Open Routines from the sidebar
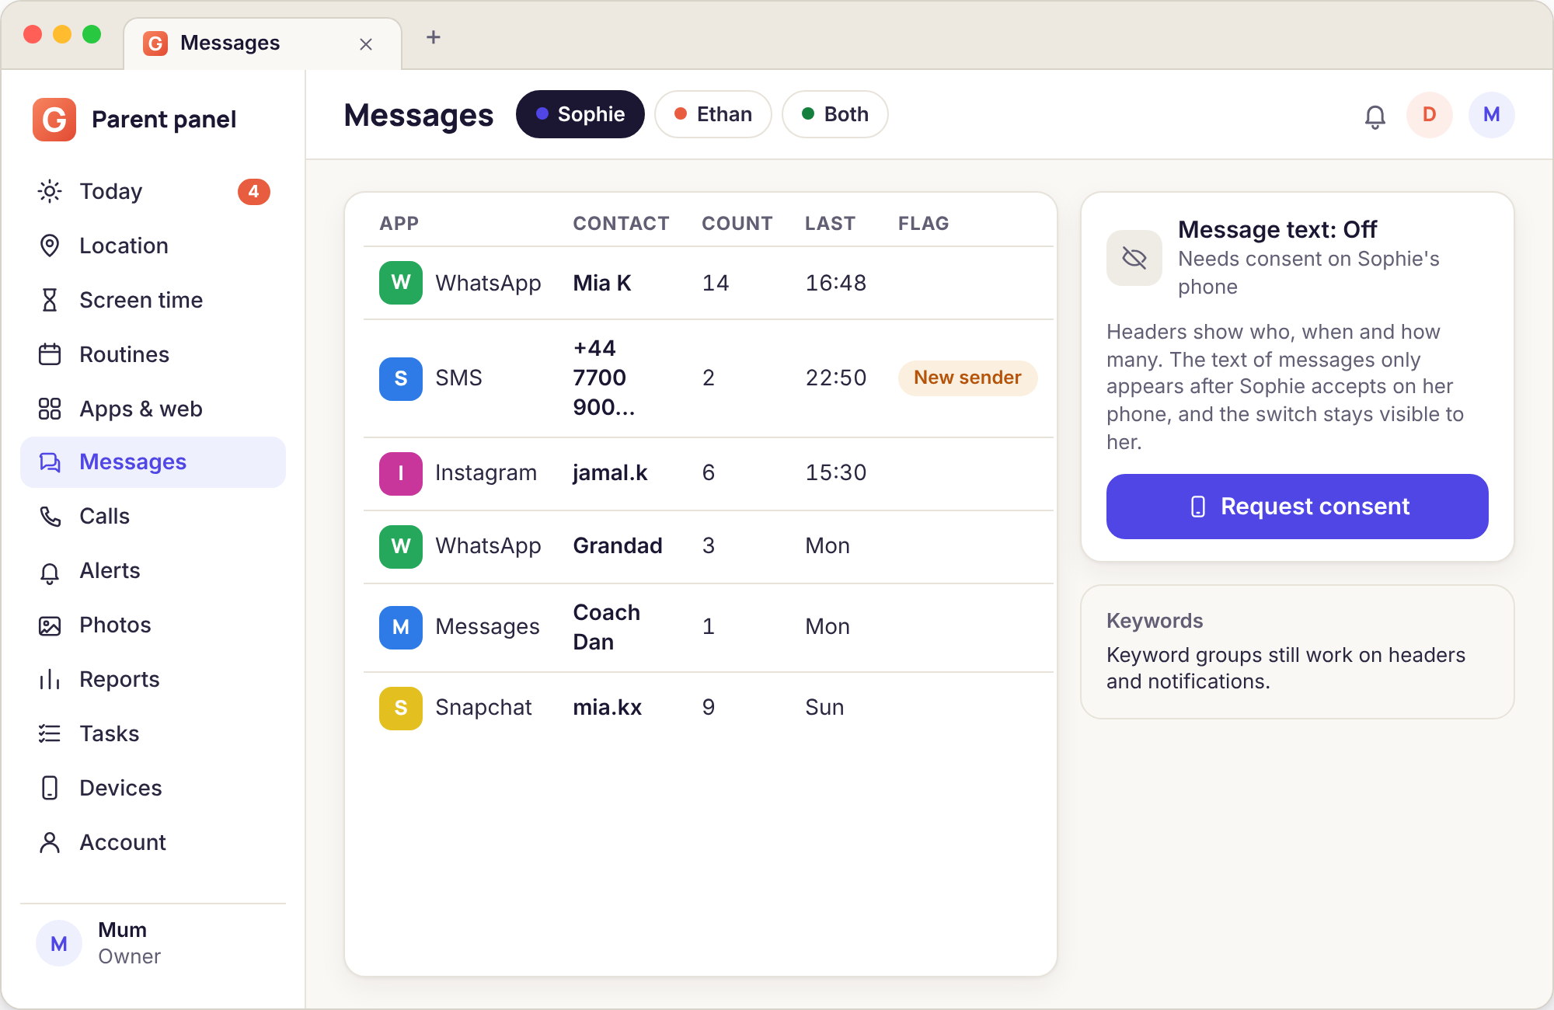The image size is (1554, 1010). pyautogui.click(x=153, y=354)
